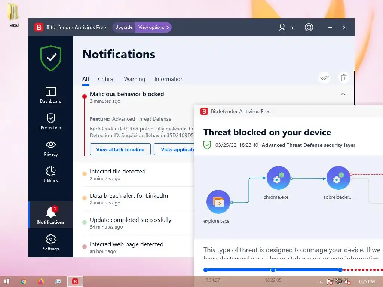Open the Data breach alert for LinkedIn
This screenshot has height=287, width=383.
tap(138, 199)
